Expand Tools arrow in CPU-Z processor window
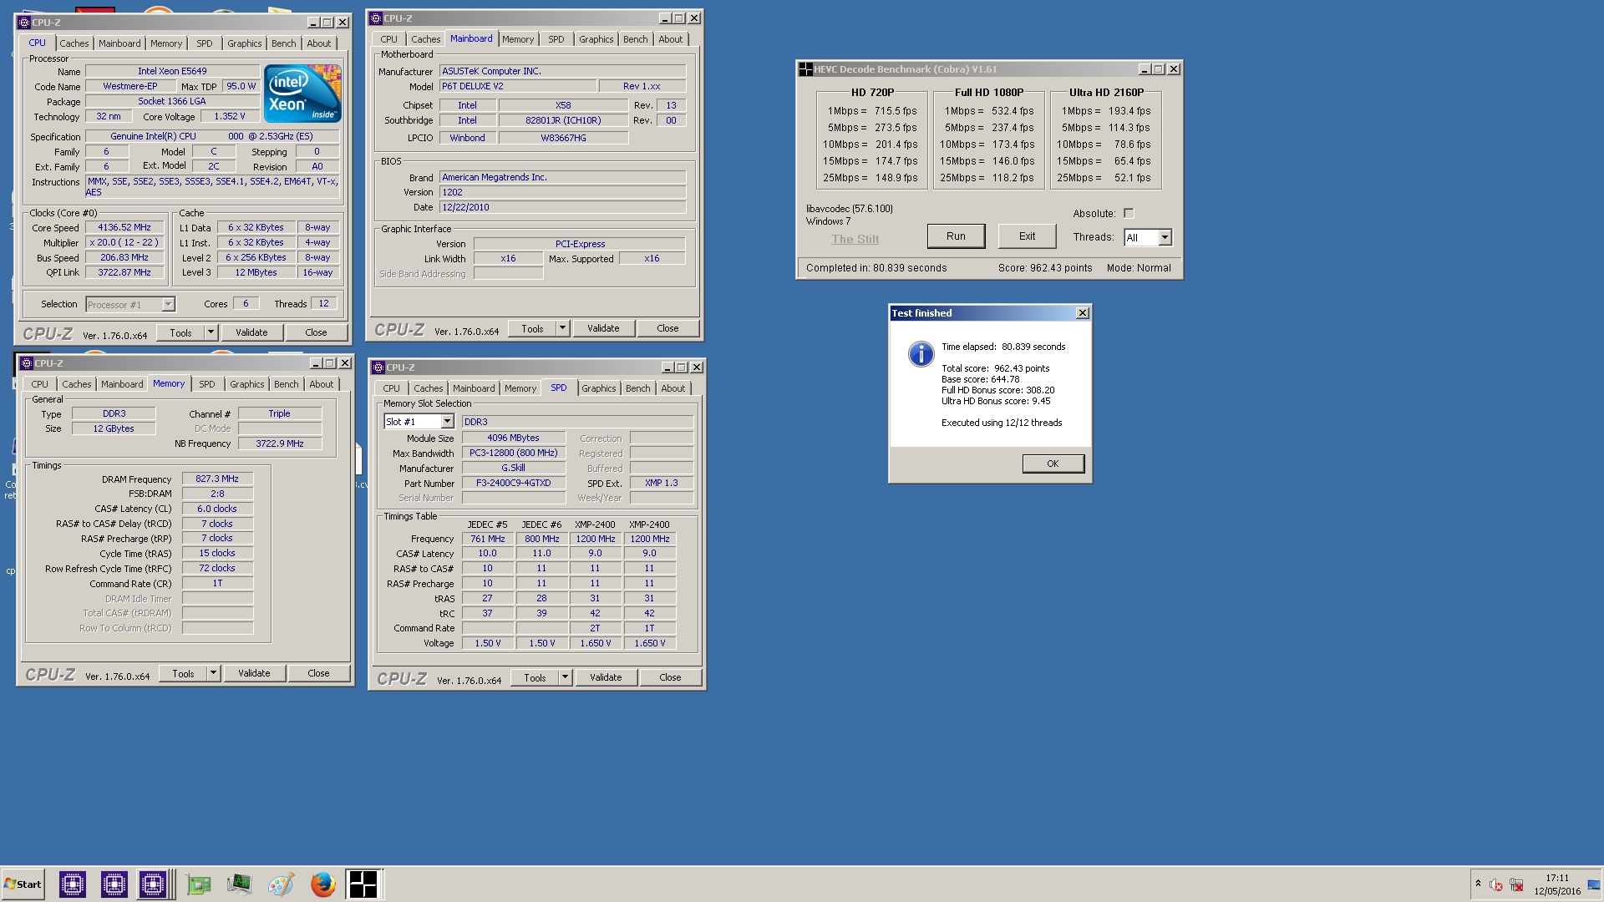The height and width of the screenshot is (902, 1604). [x=211, y=332]
